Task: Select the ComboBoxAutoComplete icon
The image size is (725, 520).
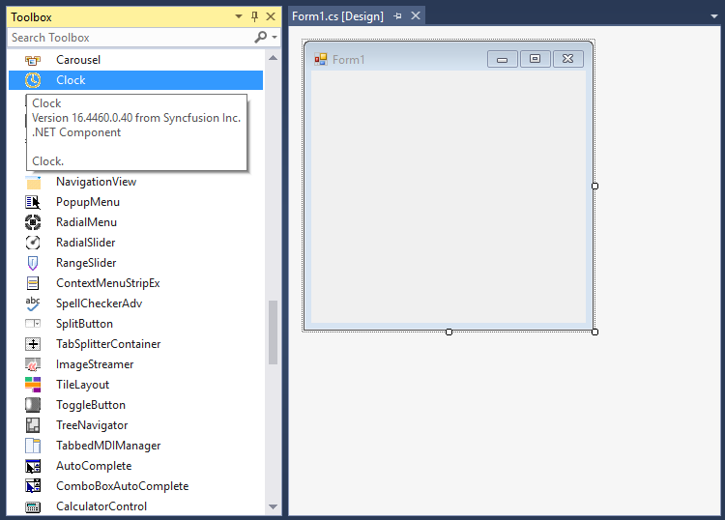Action: coord(33,486)
